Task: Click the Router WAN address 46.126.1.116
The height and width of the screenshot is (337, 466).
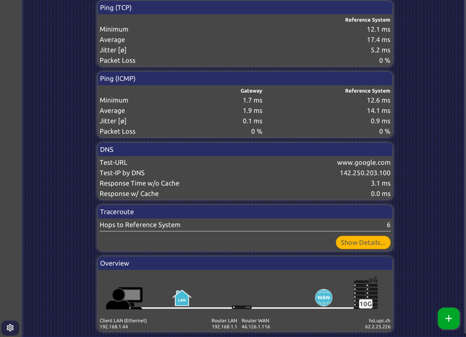Action: coord(256,327)
